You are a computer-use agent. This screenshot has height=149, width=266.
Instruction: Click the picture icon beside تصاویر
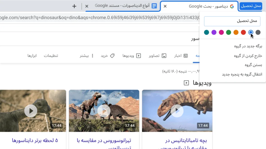(x=164, y=56)
